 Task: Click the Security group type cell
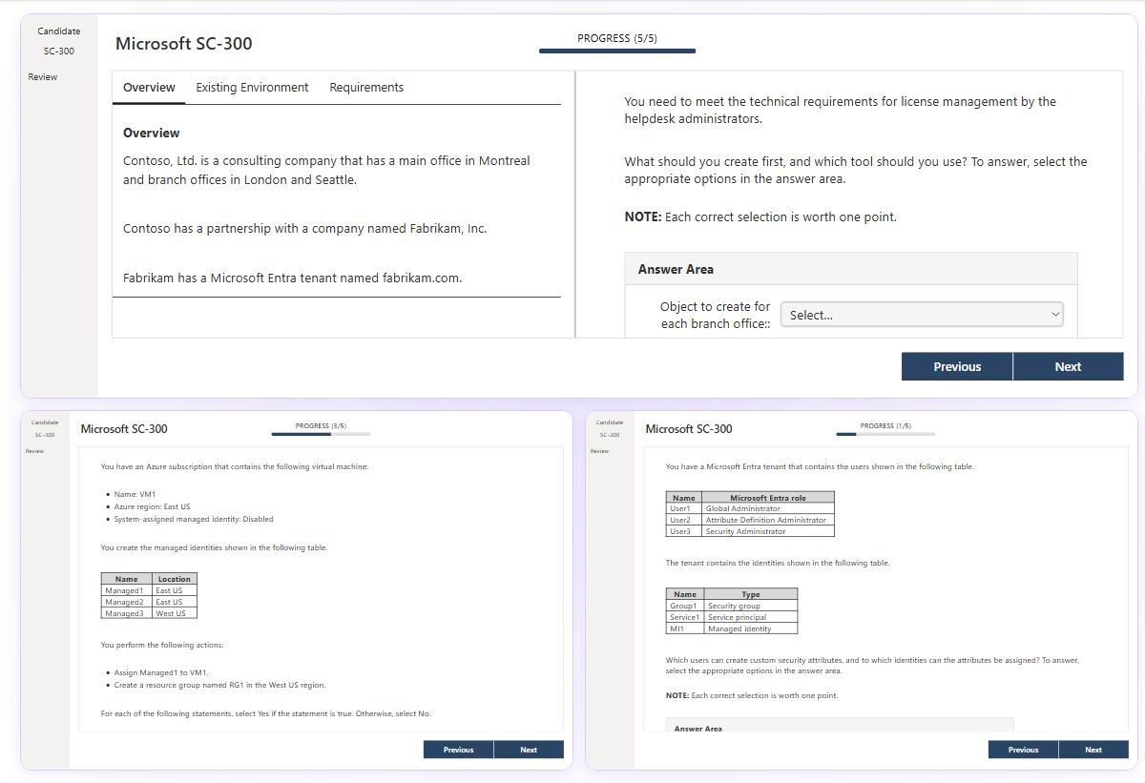tap(751, 606)
